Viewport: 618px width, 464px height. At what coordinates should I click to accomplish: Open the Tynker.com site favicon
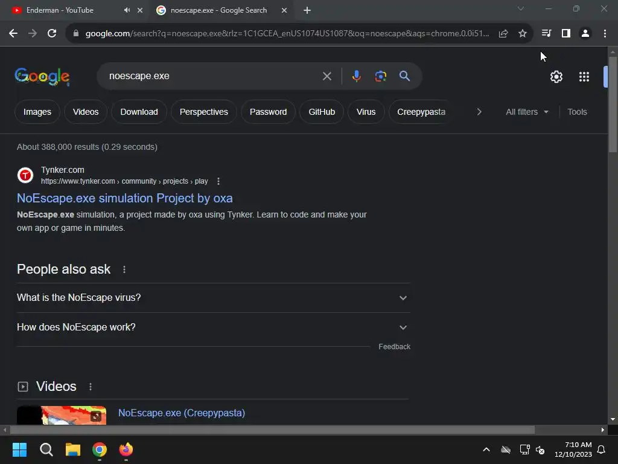point(25,175)
